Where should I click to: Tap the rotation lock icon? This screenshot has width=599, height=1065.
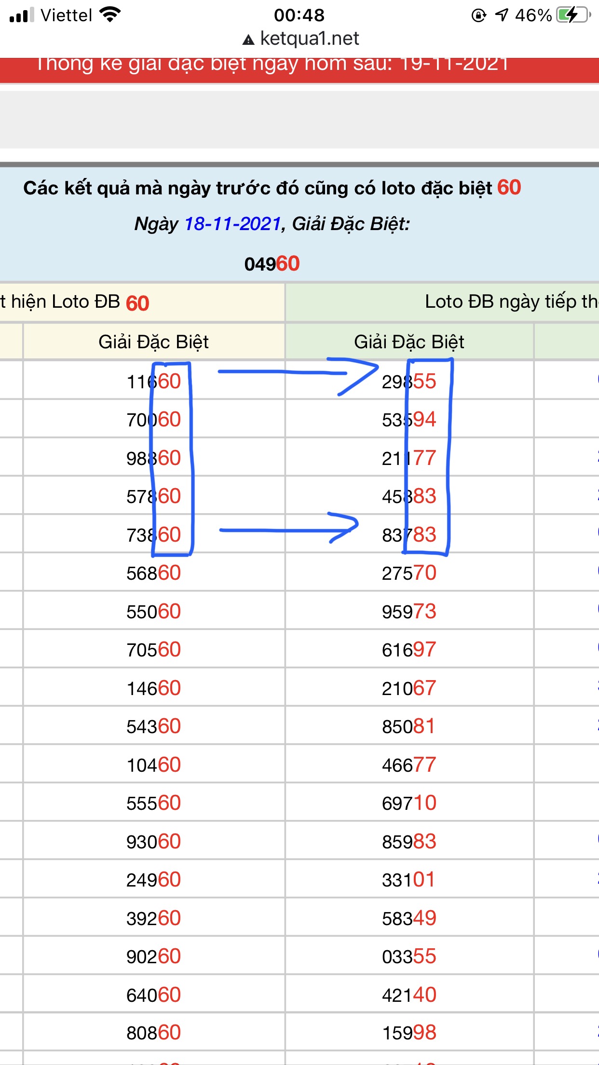click(x=478, y=15)
